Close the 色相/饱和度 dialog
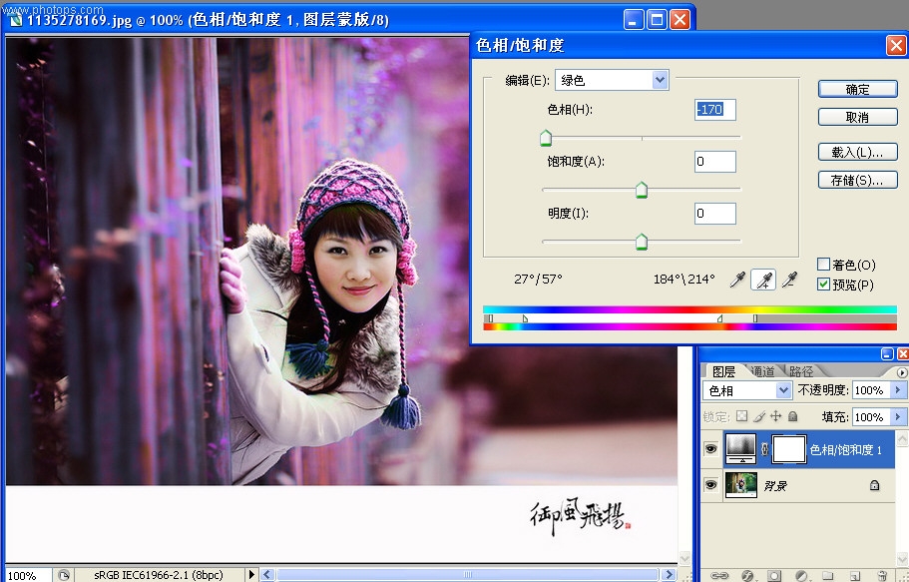This screenshot has width=909, height=582. point(896,45)
